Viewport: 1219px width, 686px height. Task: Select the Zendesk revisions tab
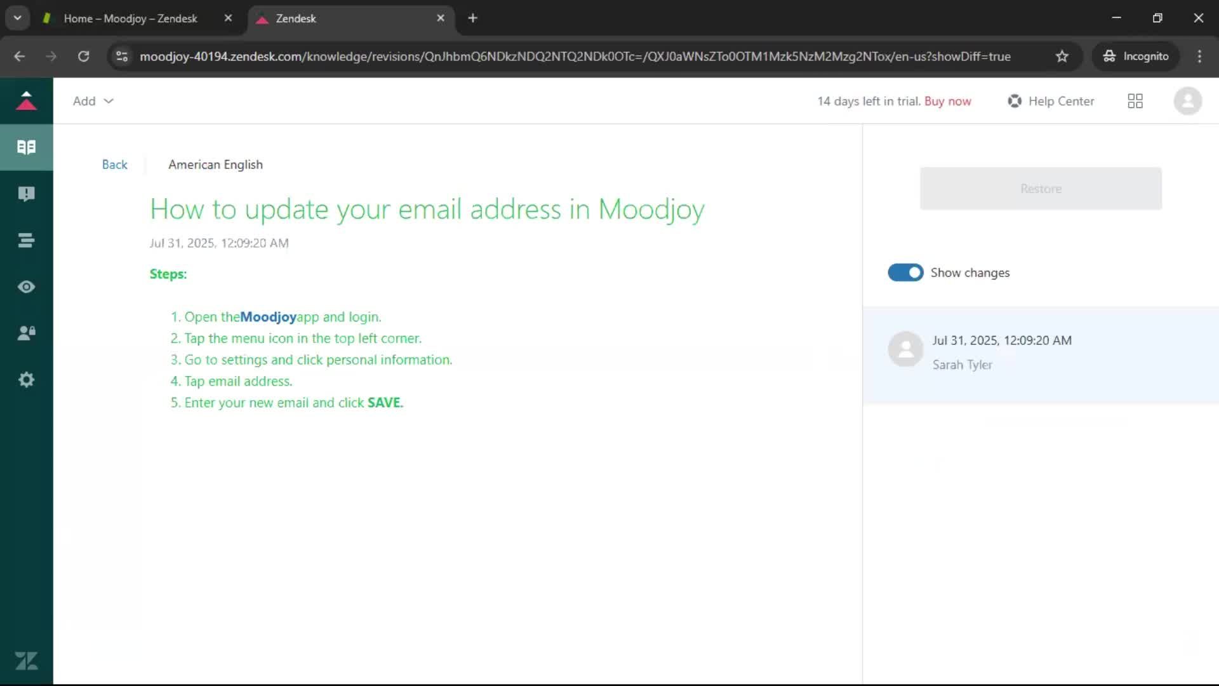tap(350, 18)
